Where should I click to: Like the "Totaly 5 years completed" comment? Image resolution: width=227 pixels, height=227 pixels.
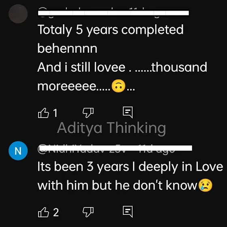click(x=43, y=113)
